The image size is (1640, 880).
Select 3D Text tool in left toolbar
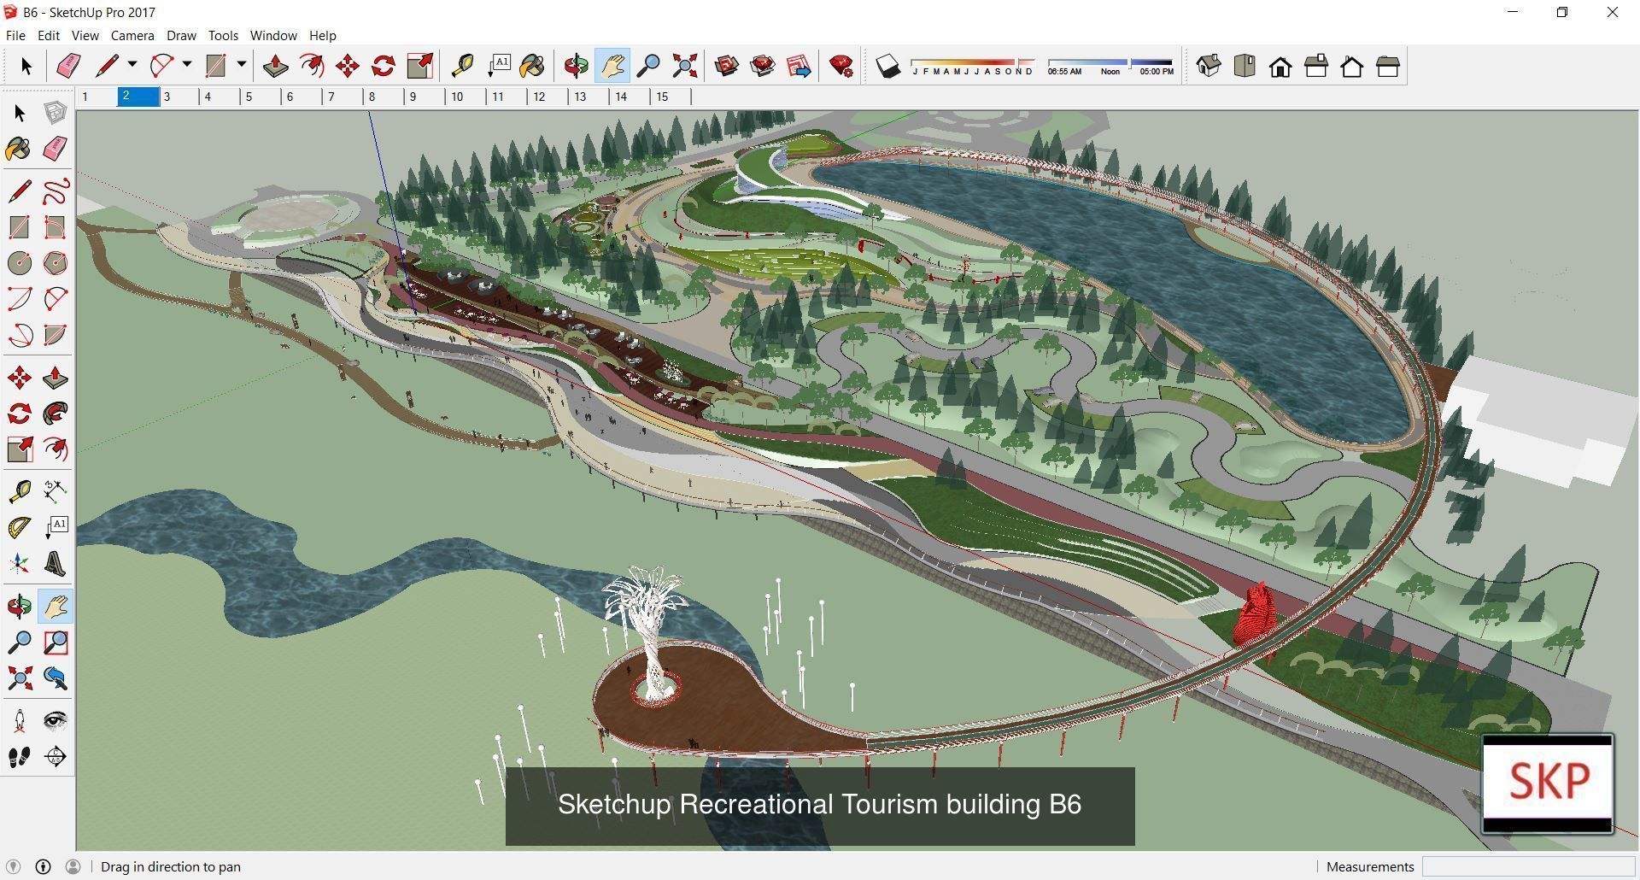click(x=55, y=564)
